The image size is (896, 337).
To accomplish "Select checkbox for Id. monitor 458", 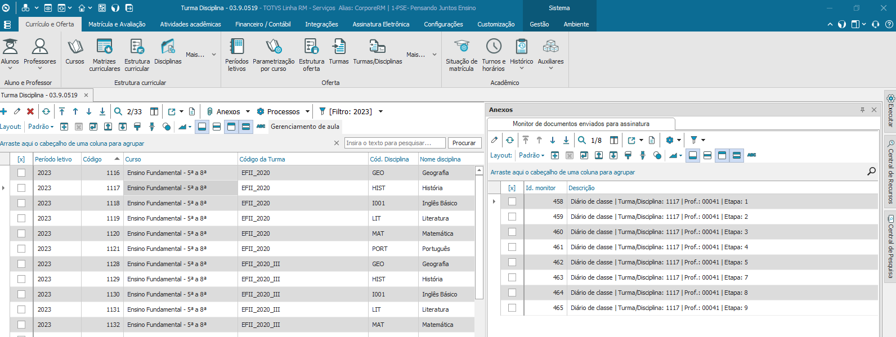I will [512, 201].
